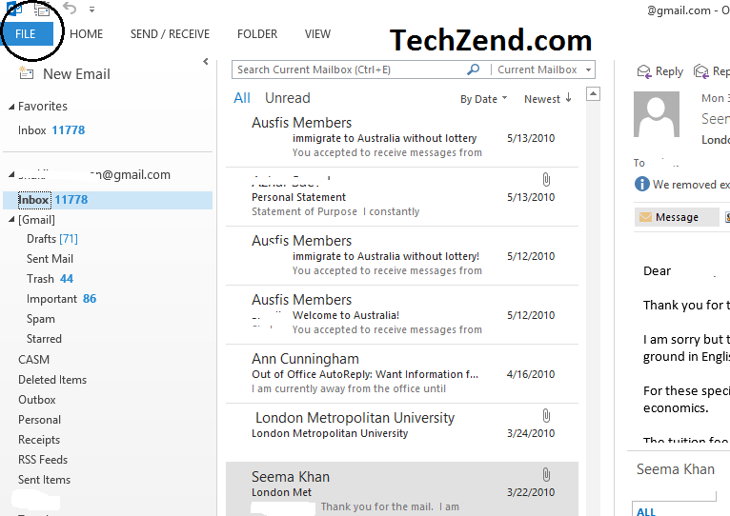
Task: Open the VIEW ribbon tab
Action: click(x=317, y=34)
